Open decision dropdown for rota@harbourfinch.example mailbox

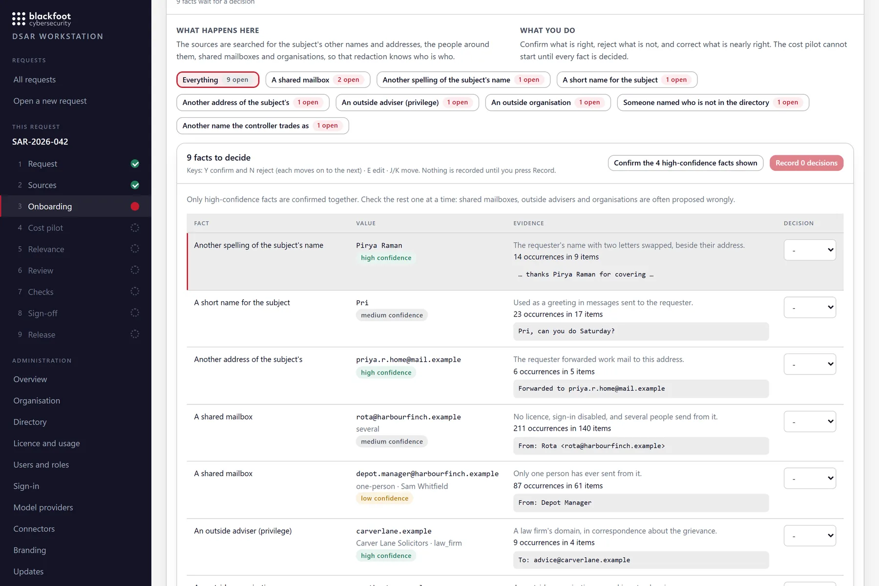coord(810,421)
